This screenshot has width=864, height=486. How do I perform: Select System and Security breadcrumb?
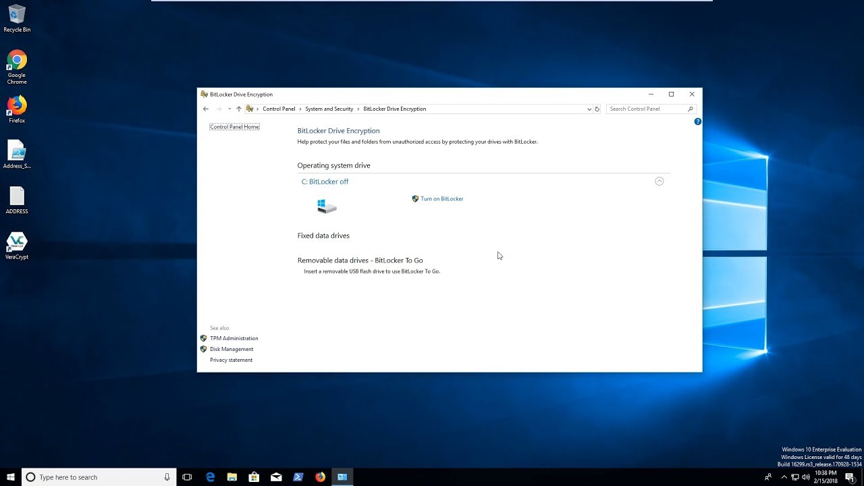pos(329,109)
